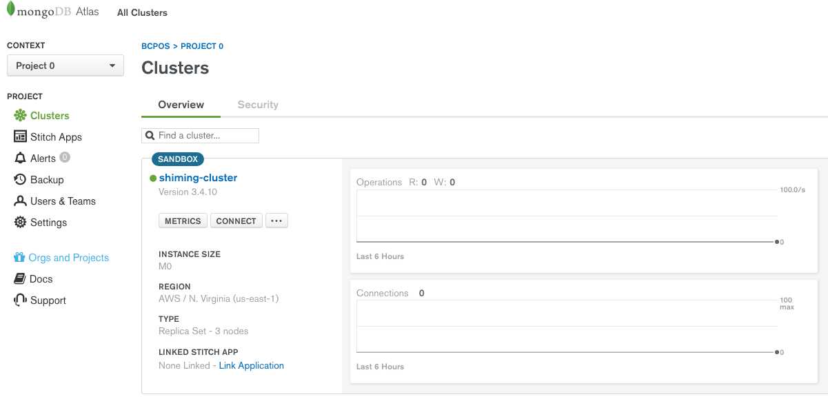Click the Support headset icon
Viewport: 828px width, 399px height.
click(20, 300)
